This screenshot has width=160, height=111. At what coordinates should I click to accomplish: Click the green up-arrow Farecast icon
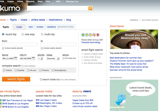pyautogui.click(x=83, y=35)
